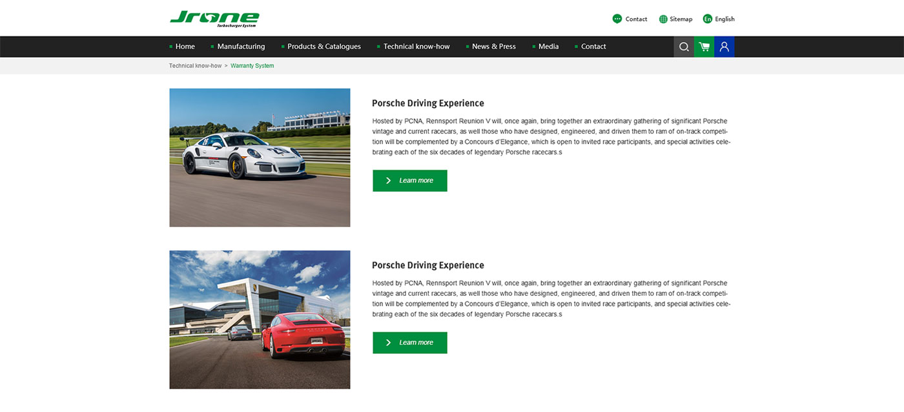
Task: Click the Jrone logo
Action: 214,19
